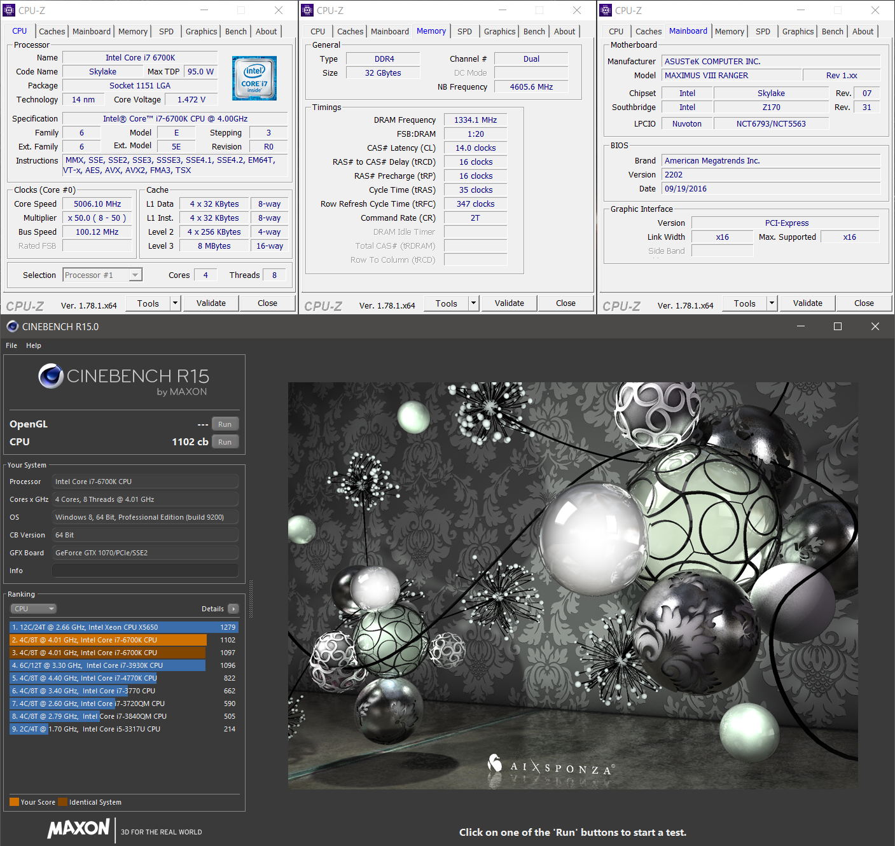
Task: Click the Identical System brown legend swatch
Action: (x=62, y=802)
